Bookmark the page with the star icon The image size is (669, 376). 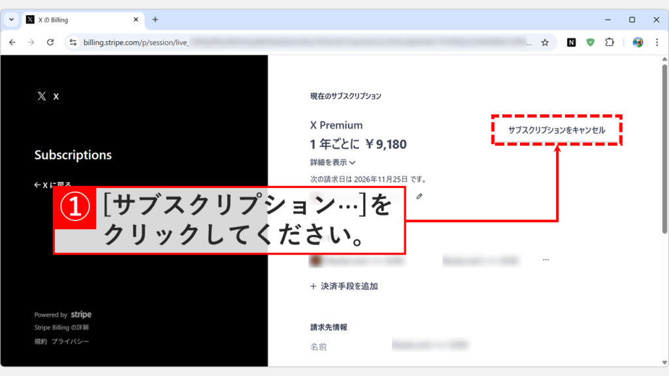tap(545, 42)
